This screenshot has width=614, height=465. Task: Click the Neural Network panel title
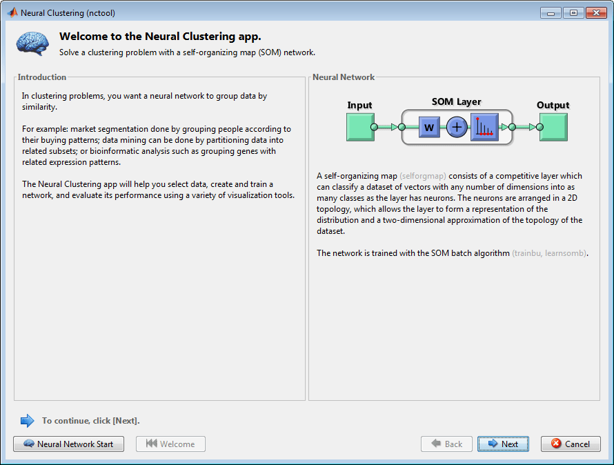click(x=344, y=77)
